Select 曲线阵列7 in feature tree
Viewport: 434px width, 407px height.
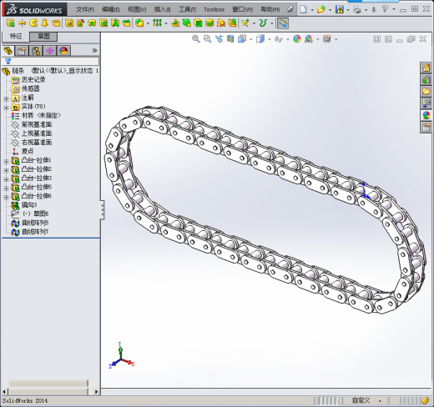click(x=35, y=232)
